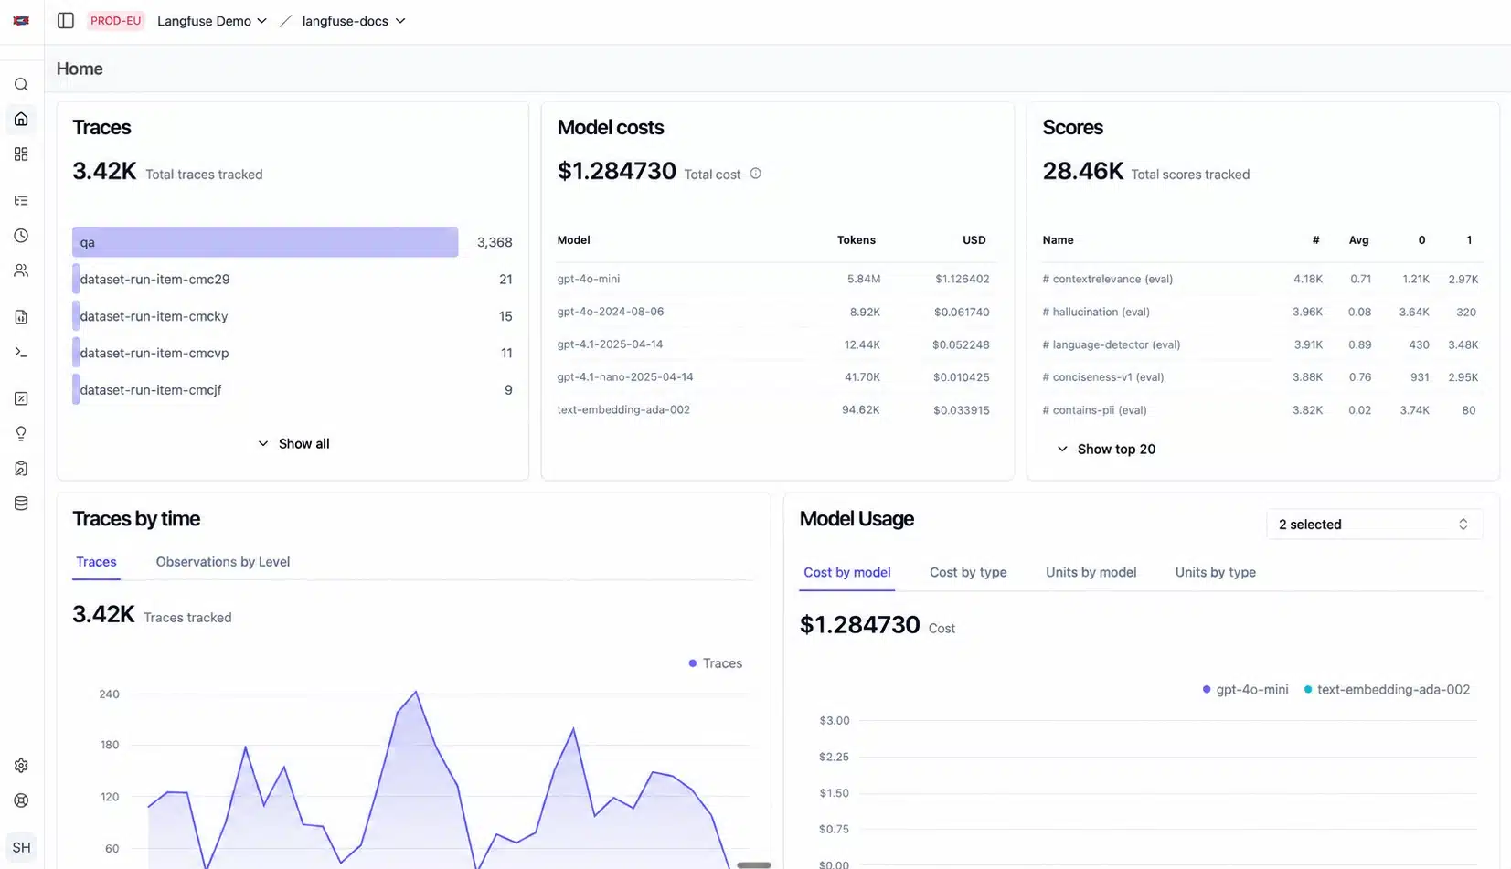Click the qa trace bar
This screenshot has height=869, width=1511.
265,242
